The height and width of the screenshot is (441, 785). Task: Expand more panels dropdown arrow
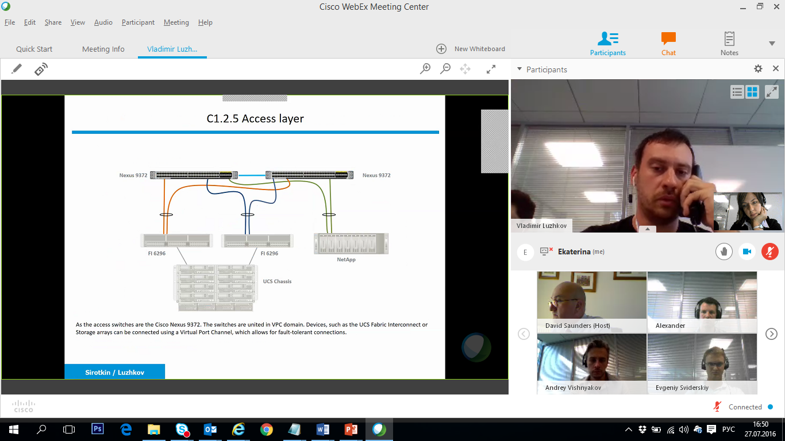772,44
